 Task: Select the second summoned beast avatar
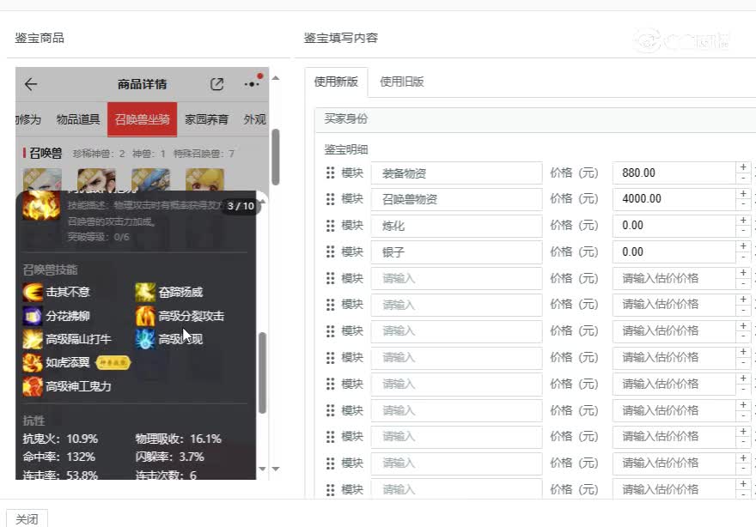tap(96, 179)
